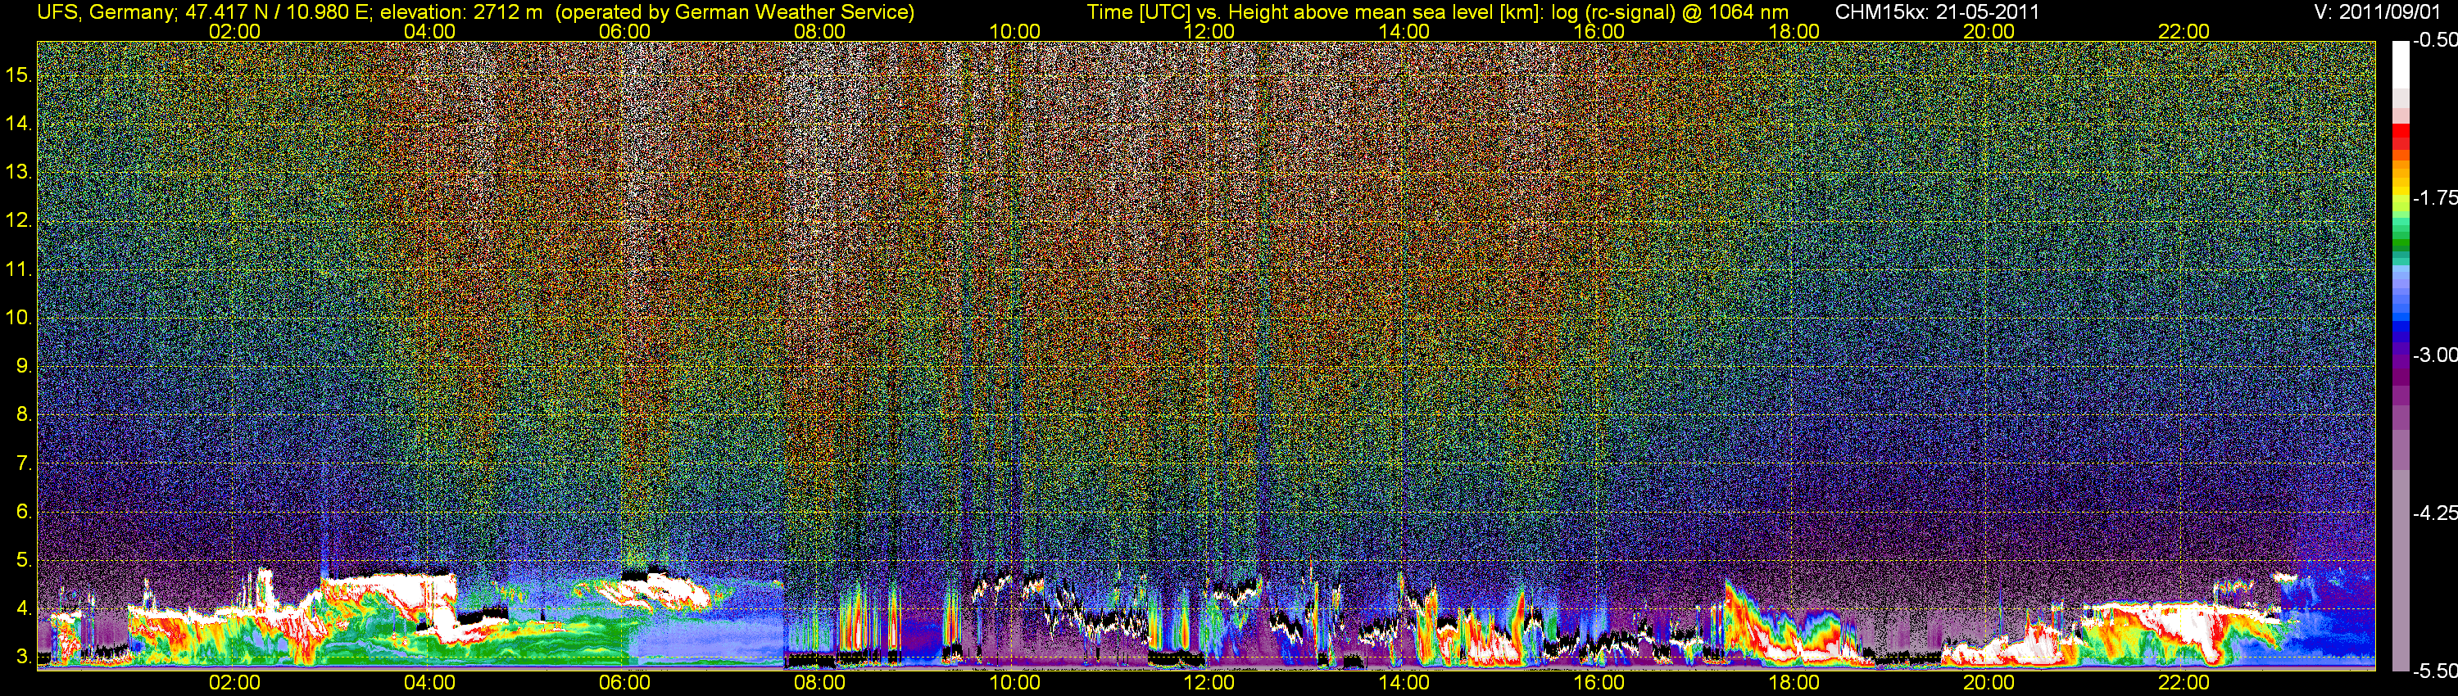
Task: Select the top axis time label '22:00'
Action: click(x=2184, y=31)
